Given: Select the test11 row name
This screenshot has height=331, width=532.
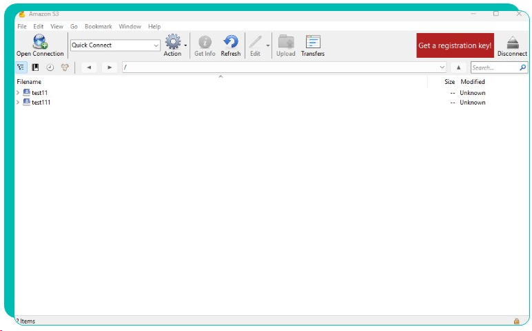Looking at the screenshot, I should pos(40,92).
